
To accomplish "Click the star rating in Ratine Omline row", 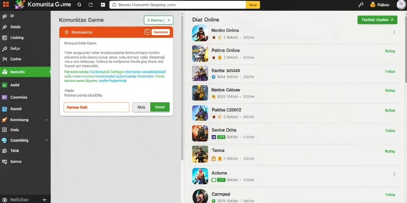I will pyautogui.click(x=217, y=57).
